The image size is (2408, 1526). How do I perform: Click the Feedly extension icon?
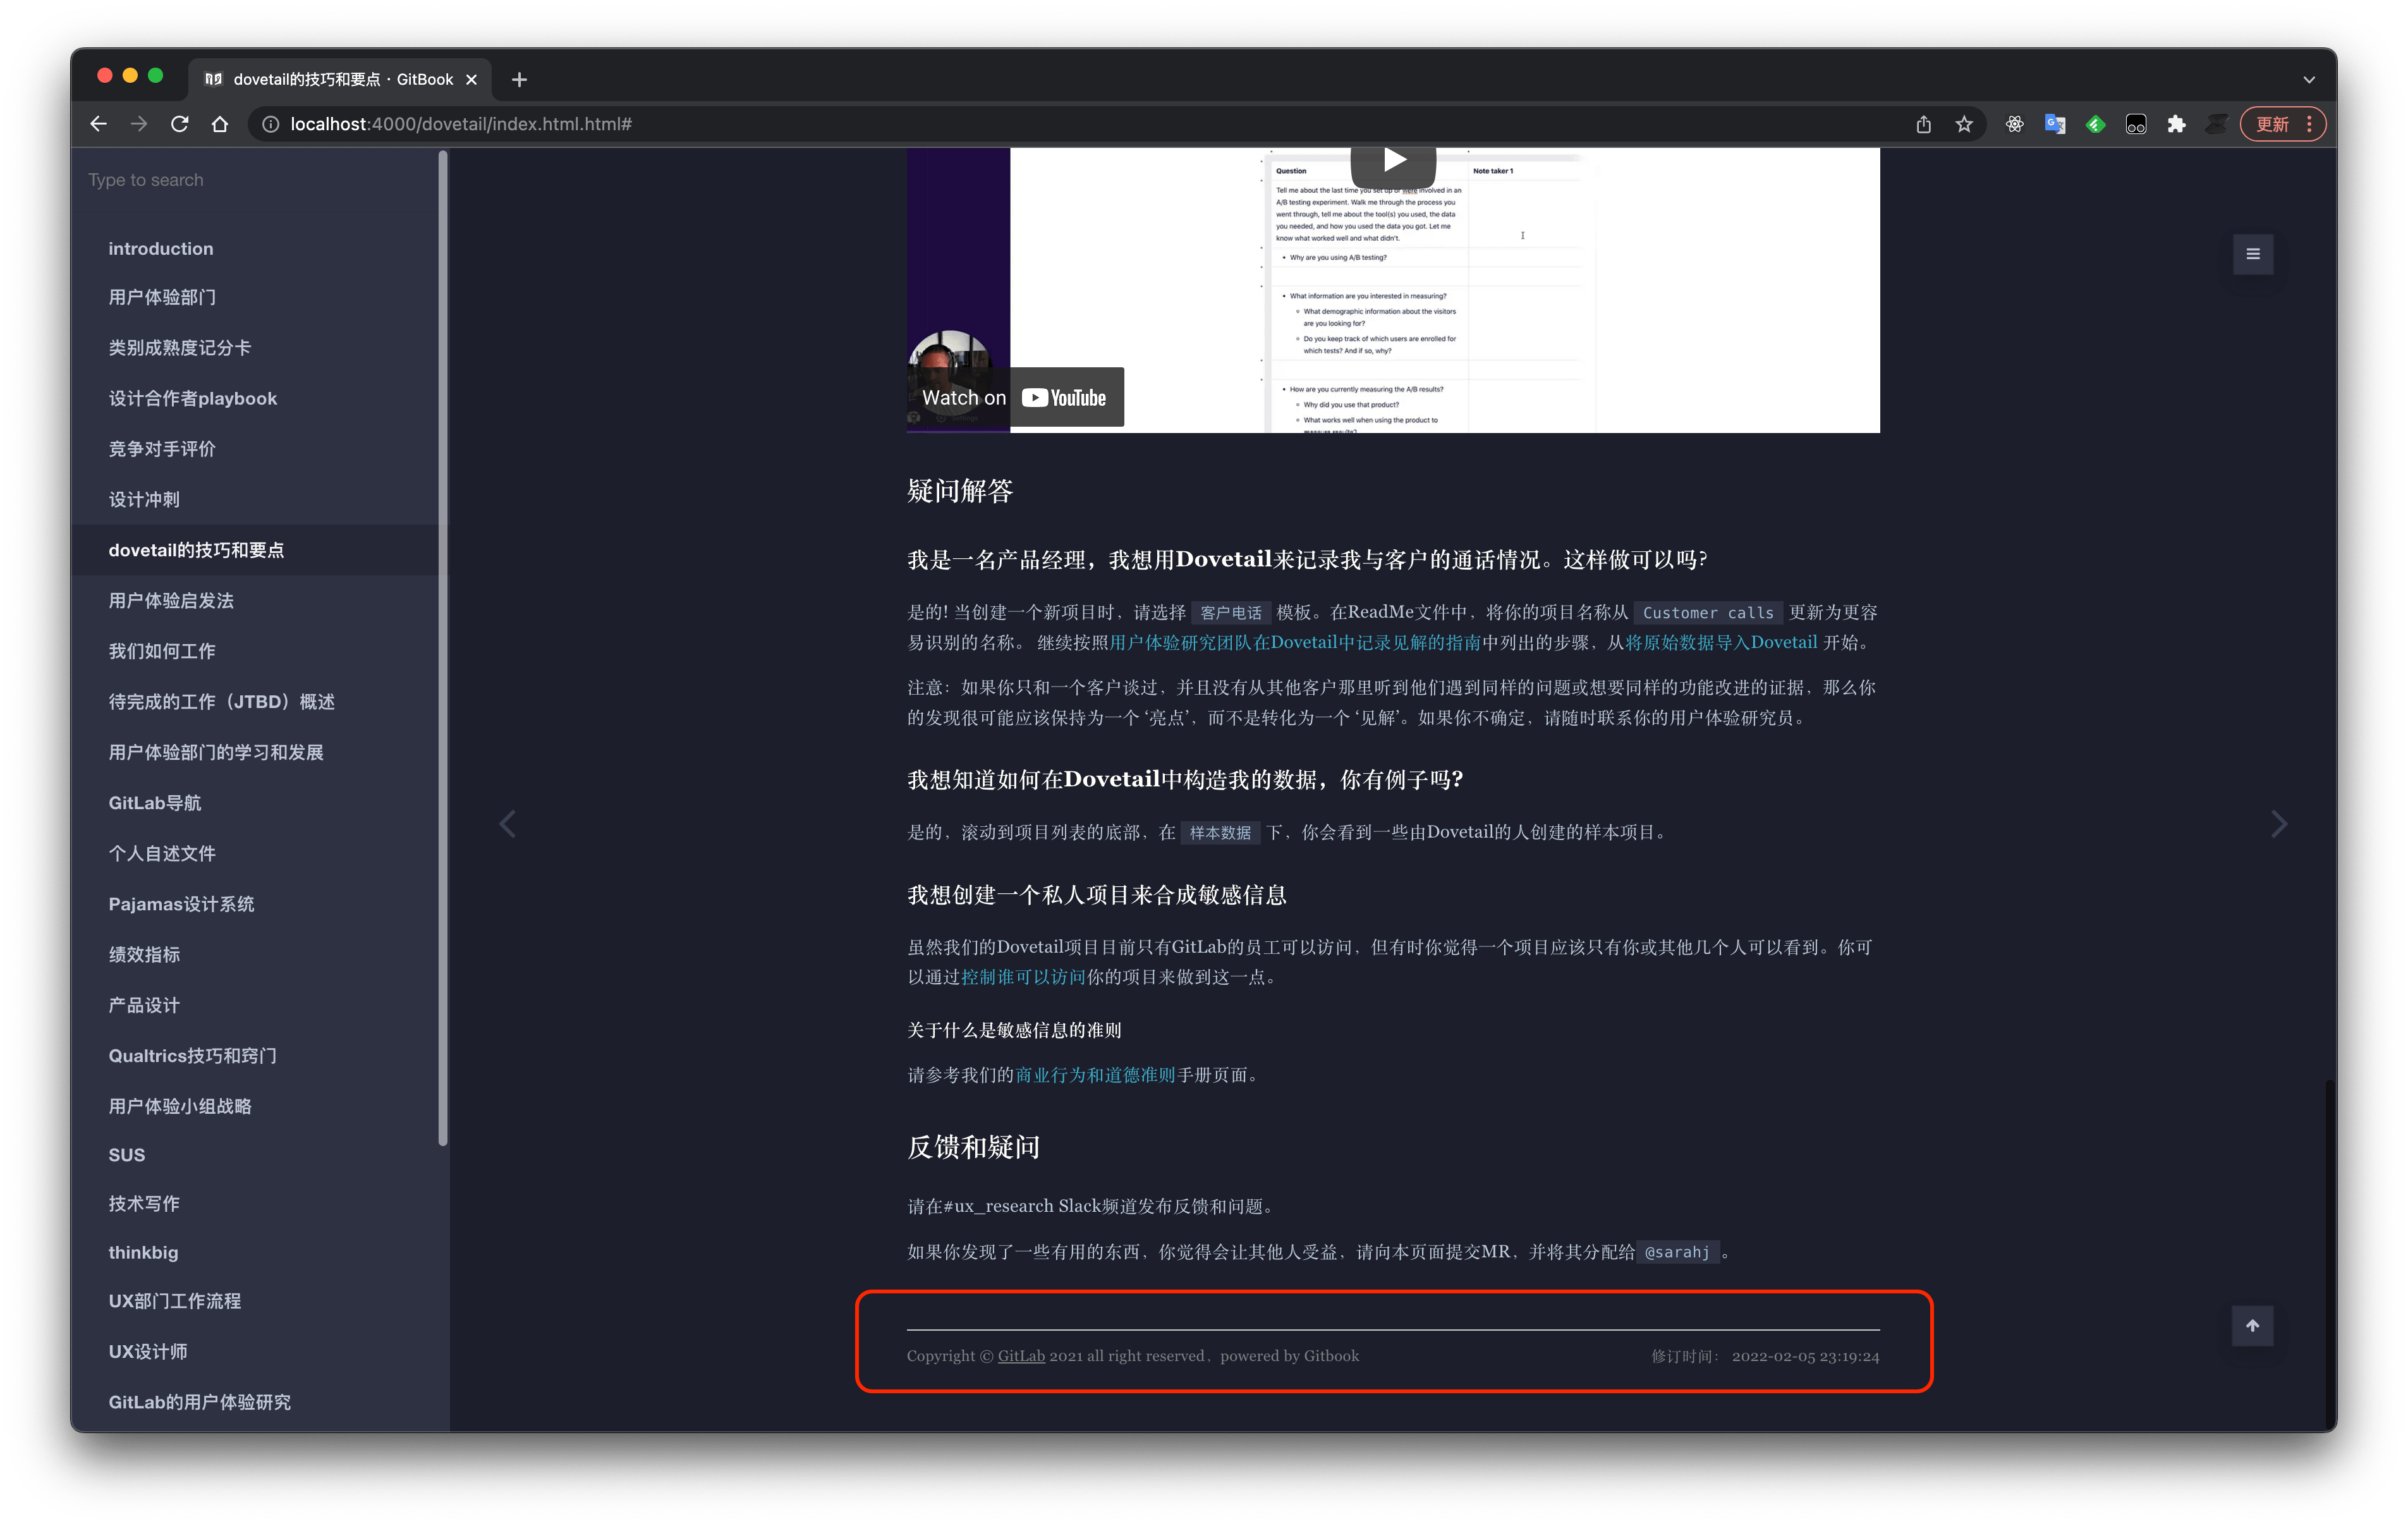2095,124
